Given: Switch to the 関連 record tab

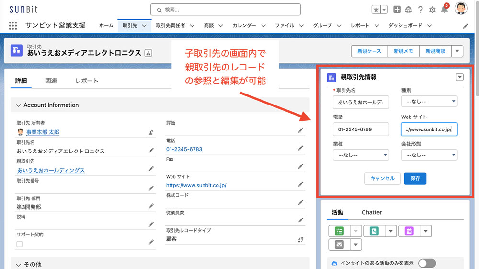Looking at the screenshot, I should click(51, 81).
